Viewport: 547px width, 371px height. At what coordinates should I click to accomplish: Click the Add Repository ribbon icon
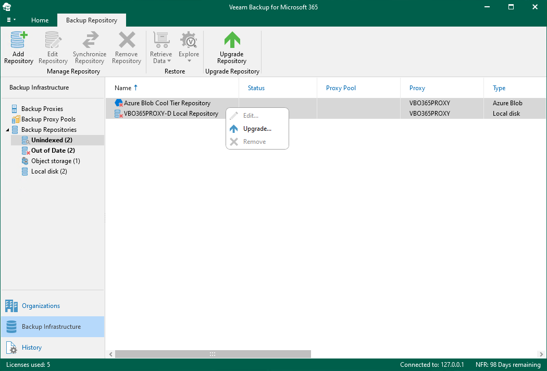[18, 40]
